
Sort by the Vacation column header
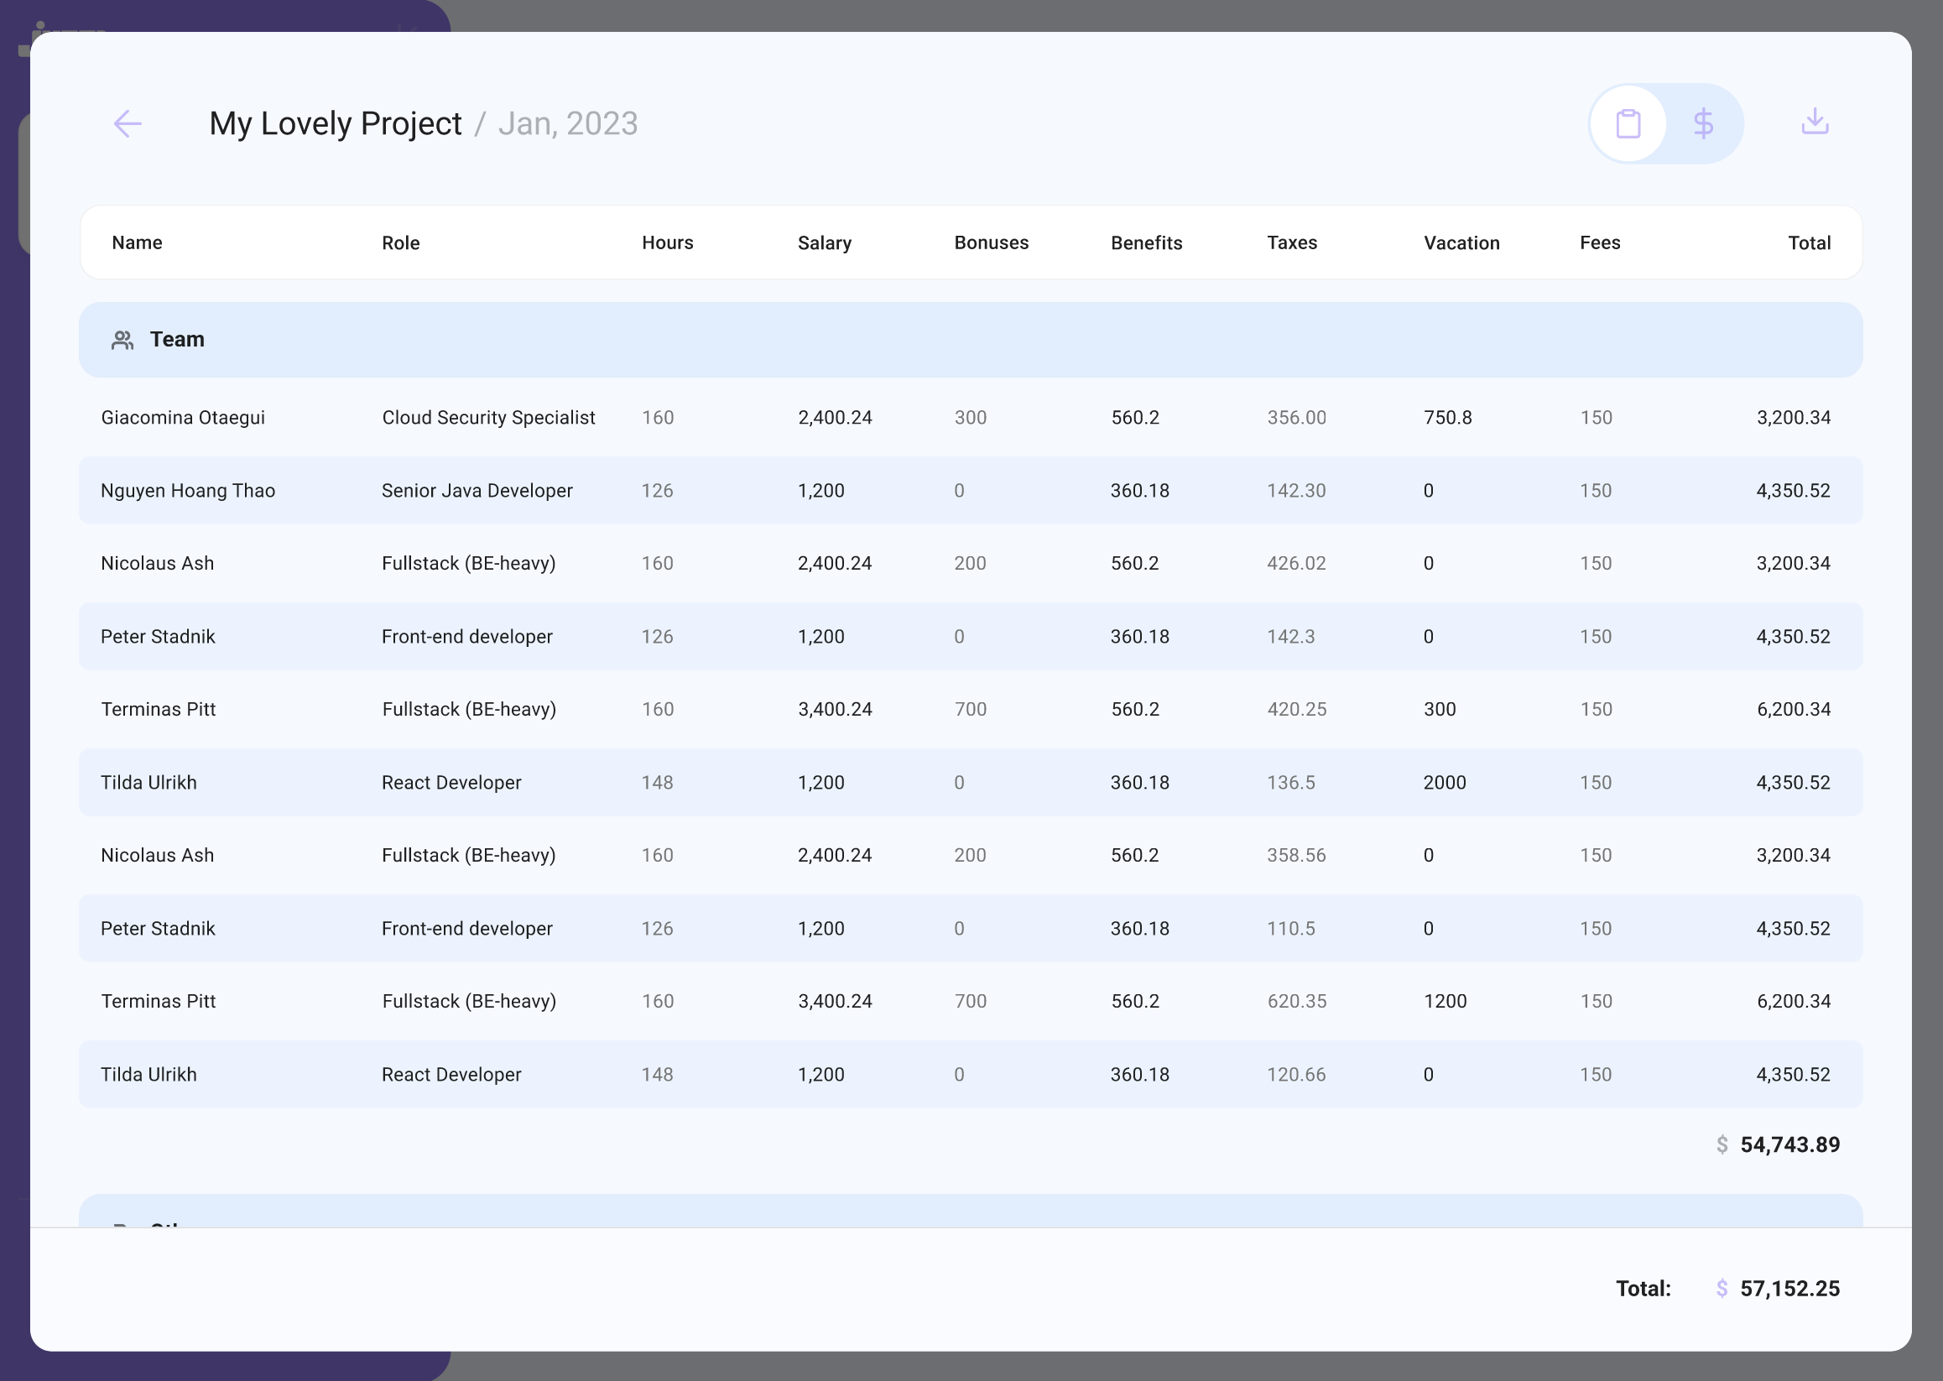pyautogui.click(x=1461, y=242)
